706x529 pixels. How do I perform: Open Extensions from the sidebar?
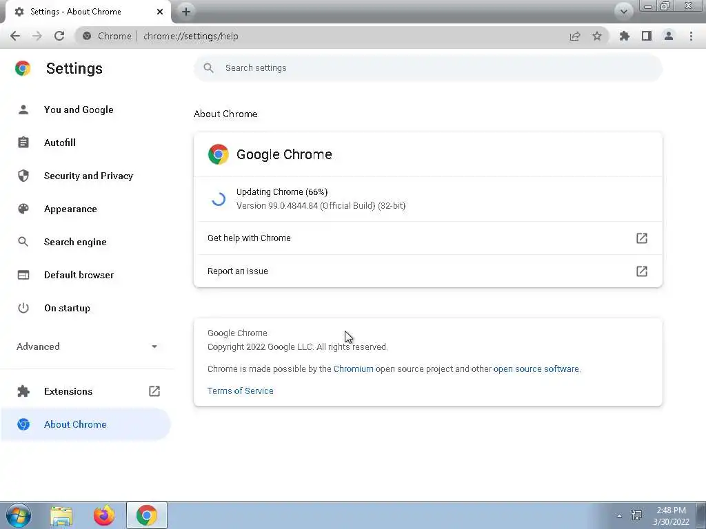point(85,391)
